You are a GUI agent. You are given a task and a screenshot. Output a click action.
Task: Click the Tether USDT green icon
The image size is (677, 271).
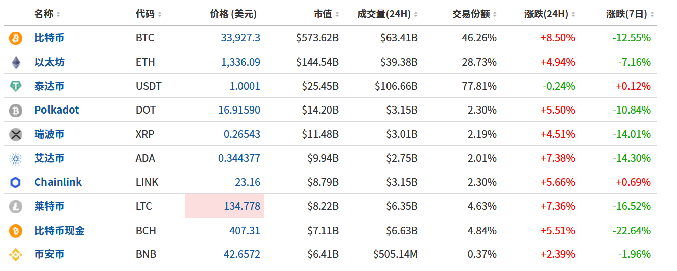pos(16,86)
